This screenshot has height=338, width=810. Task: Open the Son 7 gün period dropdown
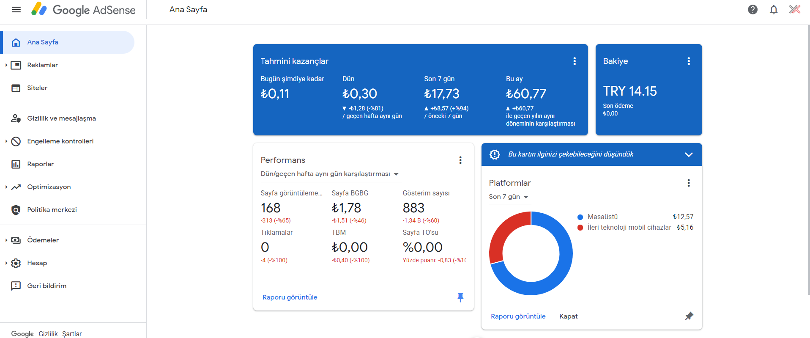coord(509,197)
